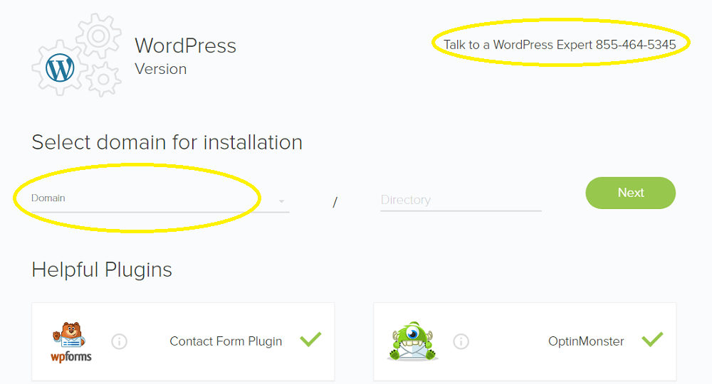Click the WordPress logo icon
The height and width of the screenshot is (384, 712).
click(x=60, y=68)
